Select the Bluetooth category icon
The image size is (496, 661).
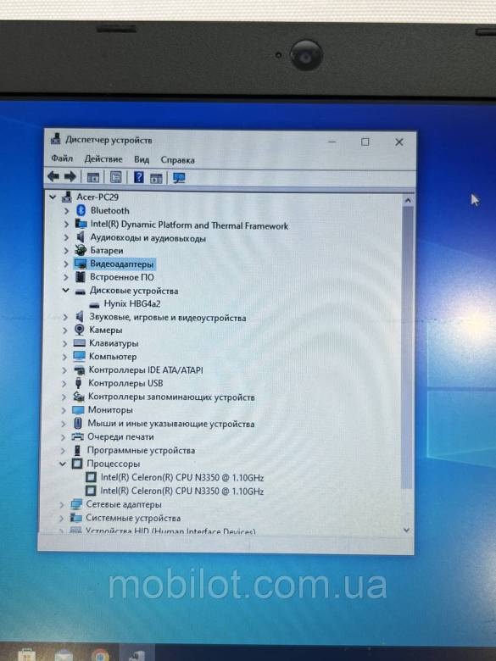(x=81, y=210)
